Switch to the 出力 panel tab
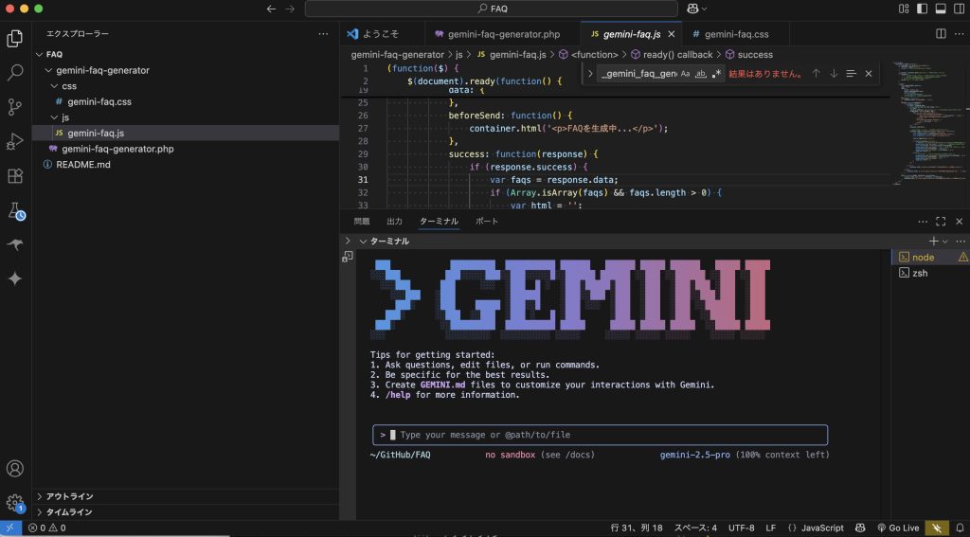Screen dimensions: 970x537 pos(394,222)
